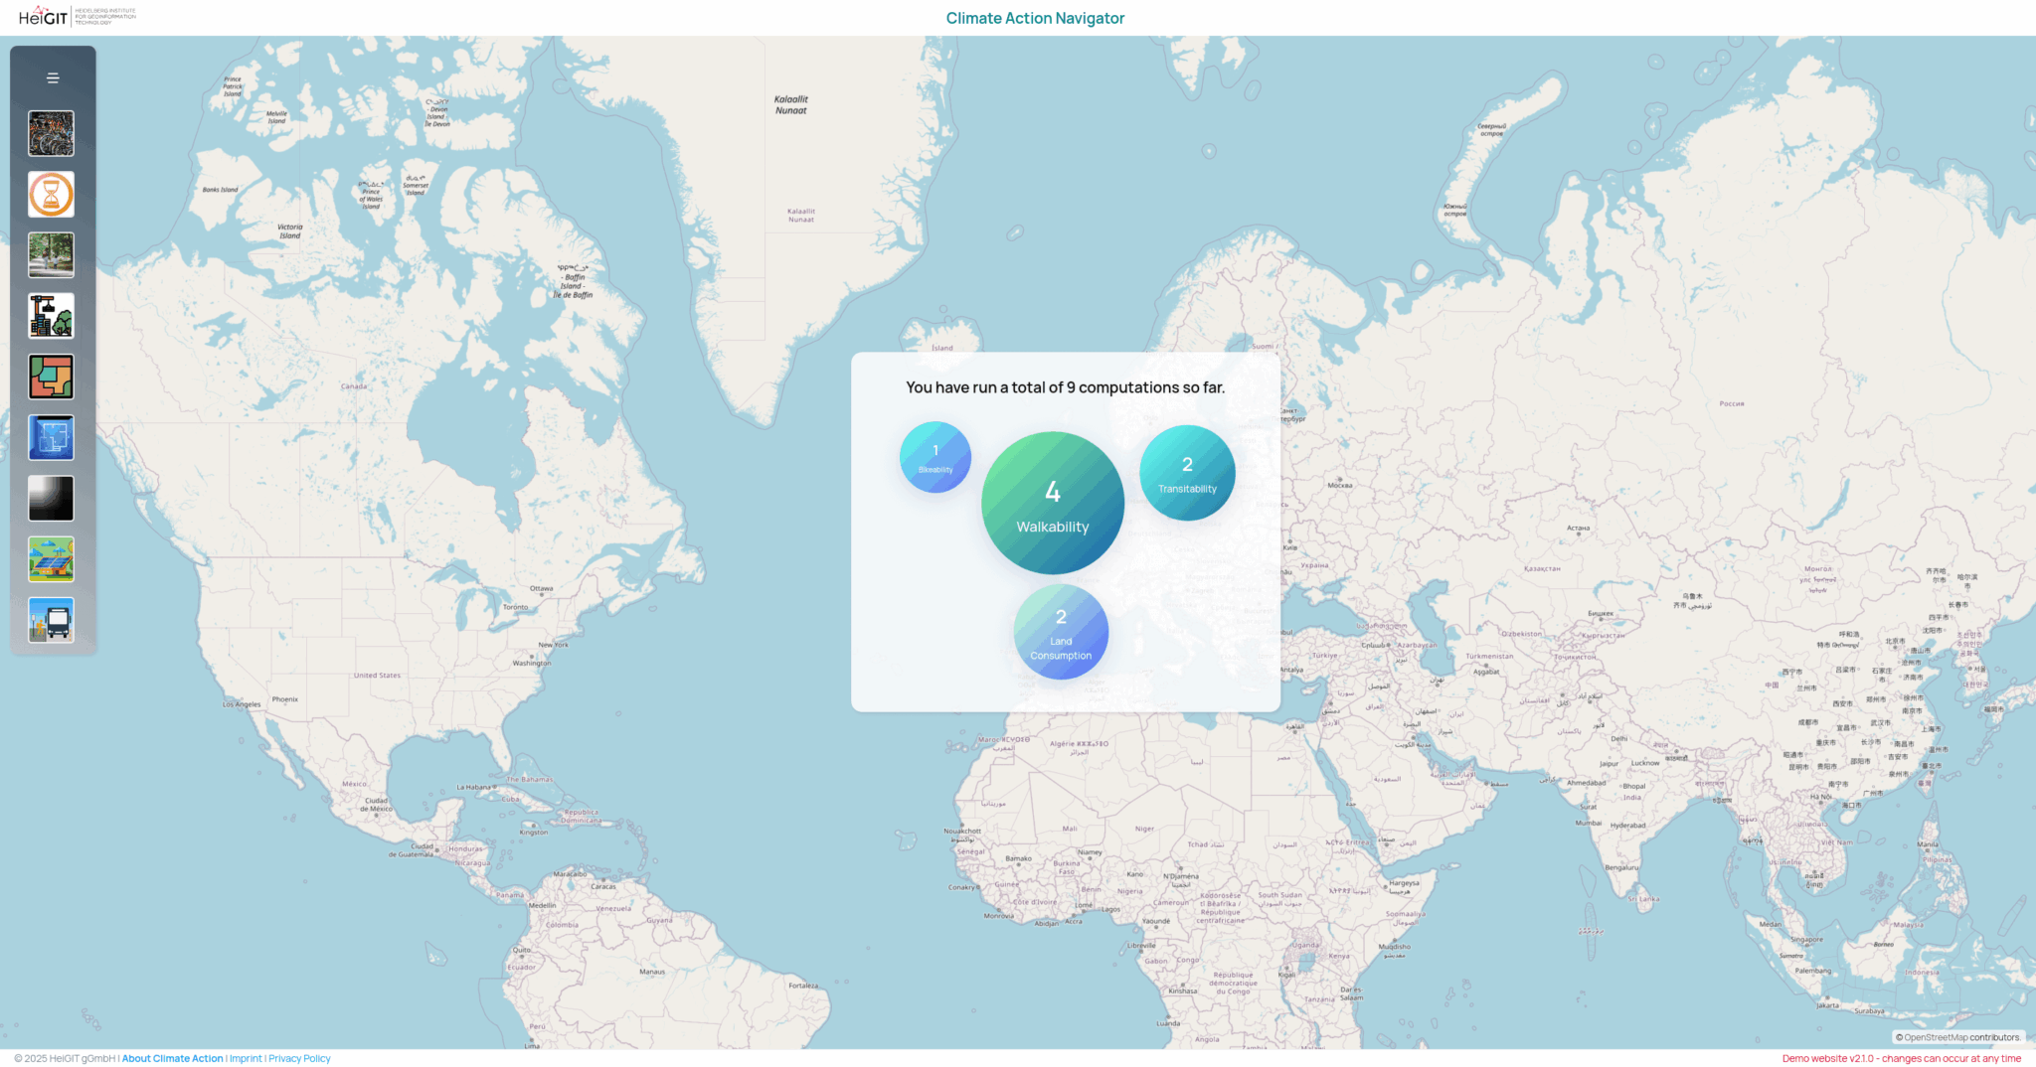Select the Walkability park path icon
2036x1067 pixels.
50,255
